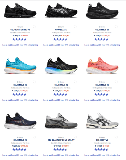The width and height of the screenshot is (126, 160).
Task: Click heart icon on black GEL-NIMBUS 25
Action: click(116, 27)
